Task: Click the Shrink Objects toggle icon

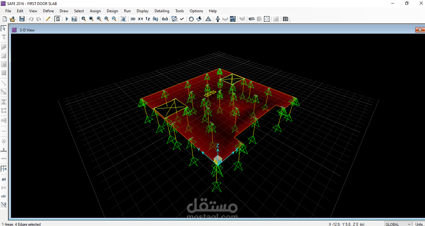Action: click(174, 19)
